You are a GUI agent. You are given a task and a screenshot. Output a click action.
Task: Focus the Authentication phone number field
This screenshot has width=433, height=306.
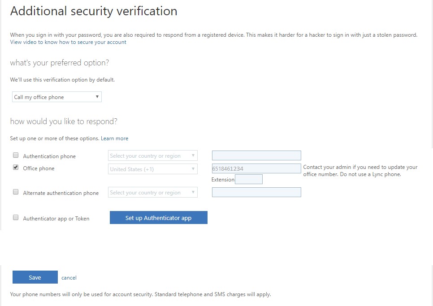(256, 155)
